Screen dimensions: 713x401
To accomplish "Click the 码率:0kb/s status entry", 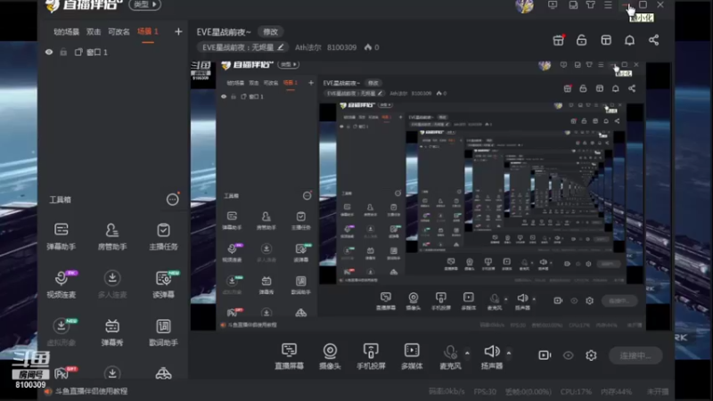I will [447, 391].
